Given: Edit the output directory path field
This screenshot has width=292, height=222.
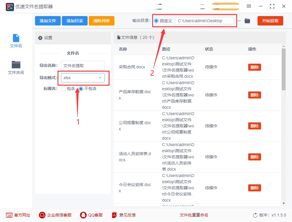Looking at the screenshot, I should [x=204, y=21].
